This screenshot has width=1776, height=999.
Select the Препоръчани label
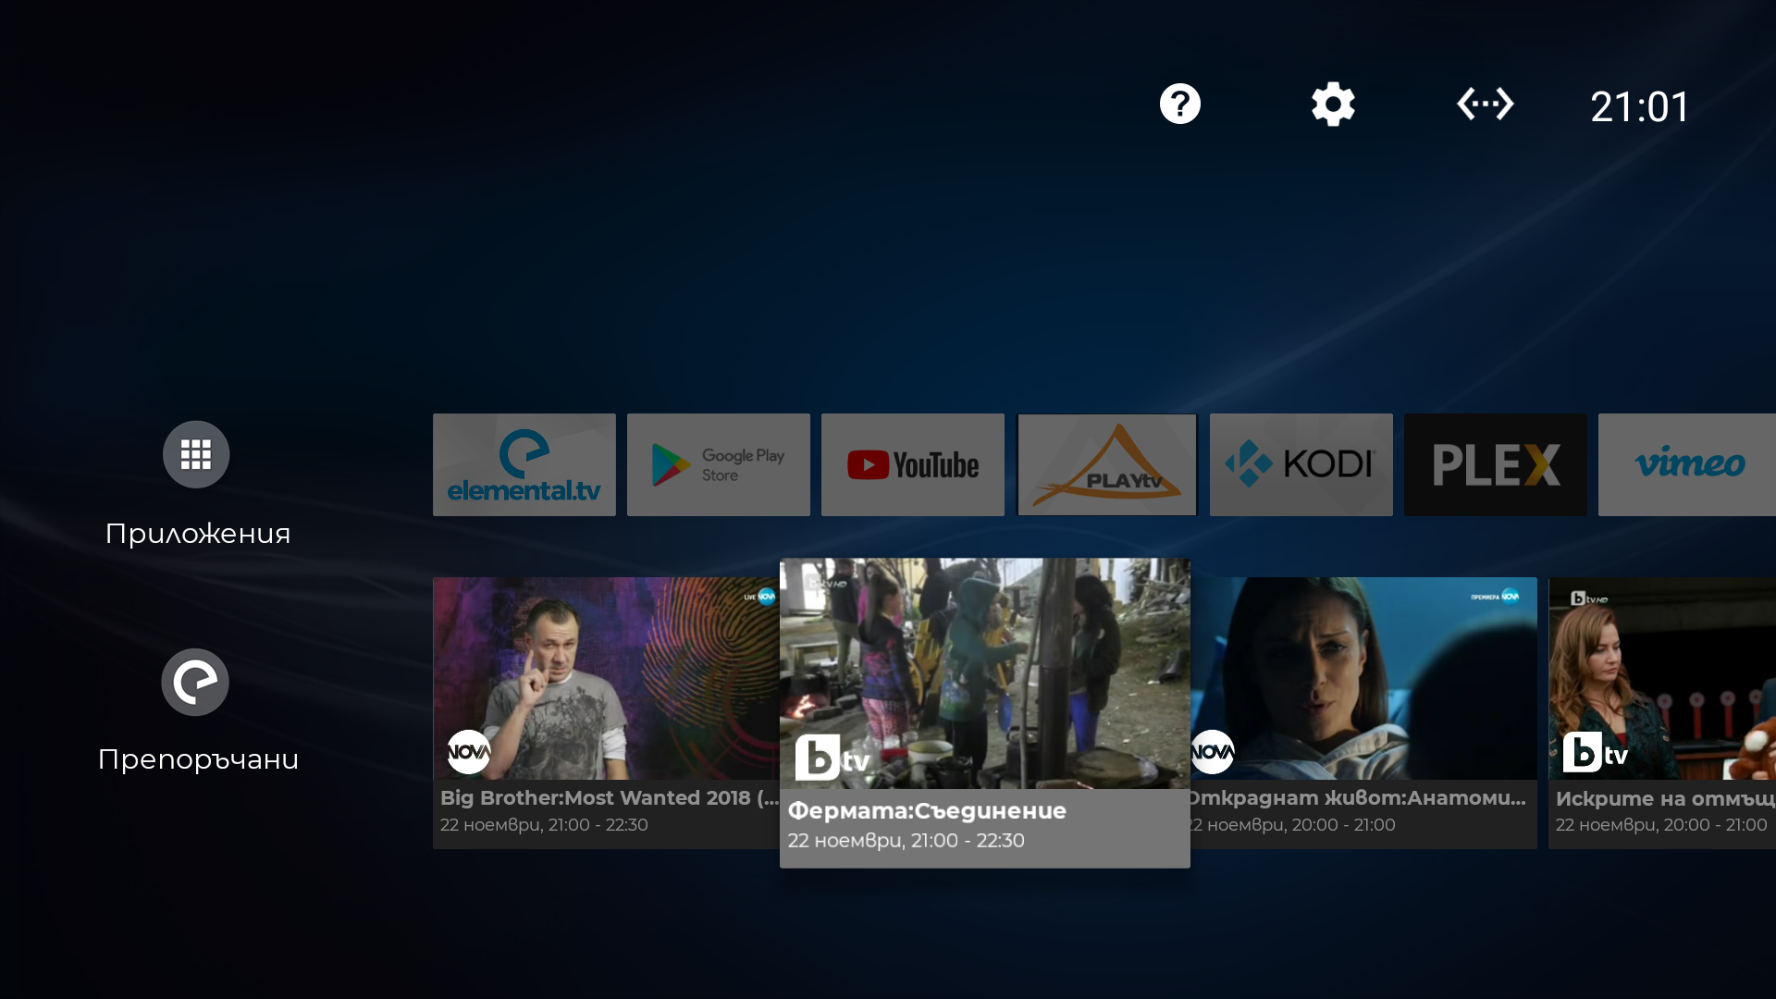click(198, 759)
